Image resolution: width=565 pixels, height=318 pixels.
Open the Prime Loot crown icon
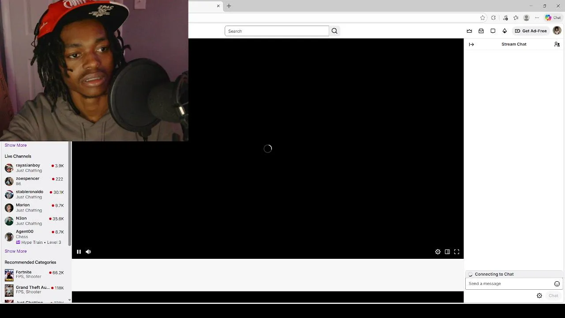click(469, 31)
